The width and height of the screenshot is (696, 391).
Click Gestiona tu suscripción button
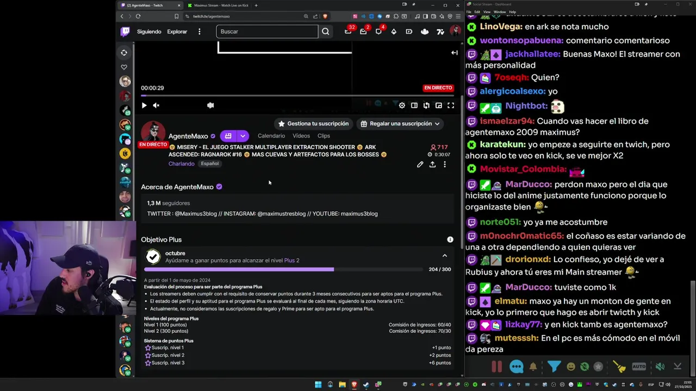pyautogui.click(x=313, y=124)
